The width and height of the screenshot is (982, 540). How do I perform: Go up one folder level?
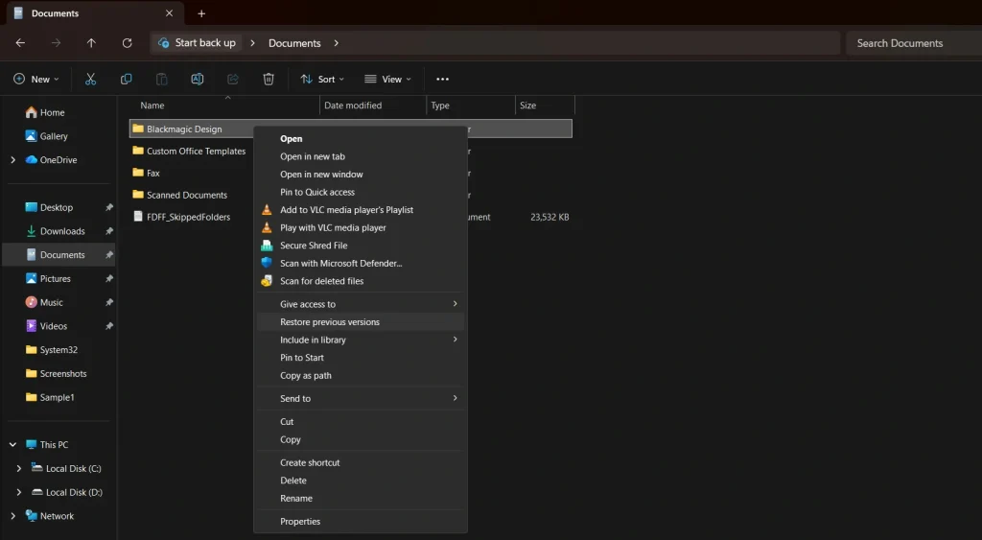[91, 42]
